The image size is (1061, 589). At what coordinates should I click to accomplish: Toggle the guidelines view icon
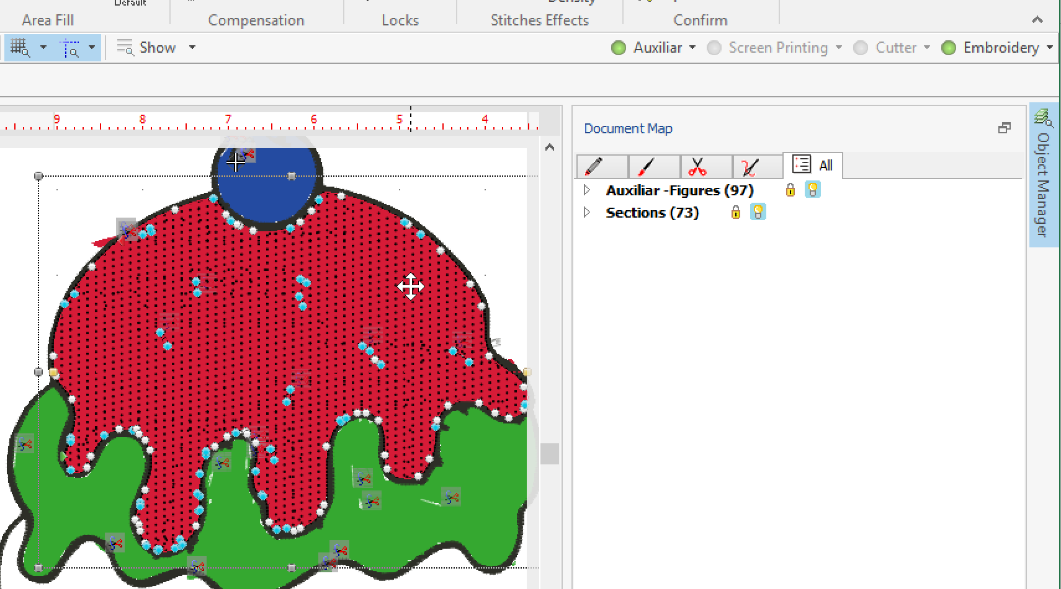click(69, 48)
